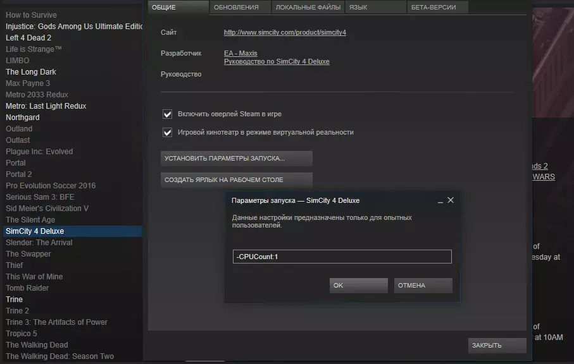Select Sid Meier's Civilization V
This screenshot has height=364, width=574.
[x=47, y=209]
